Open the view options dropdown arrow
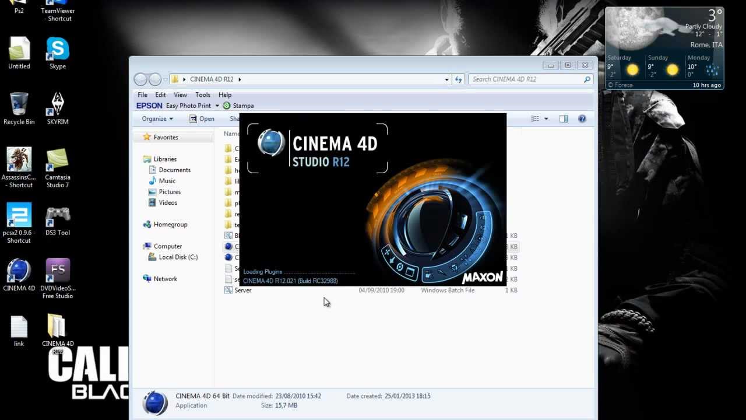The image size is (746, 420). click(x=546, y=118)
